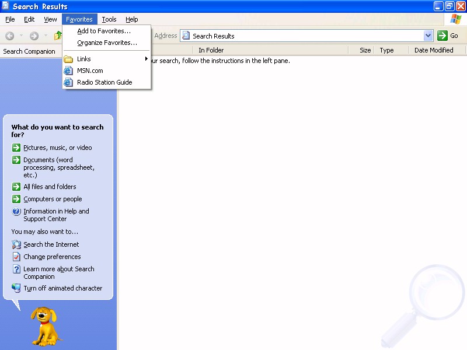Click the MSN.com Internet Explorer icon
Image resolution: width=467 pixels, height=350 pixels.
pos(68,71)
